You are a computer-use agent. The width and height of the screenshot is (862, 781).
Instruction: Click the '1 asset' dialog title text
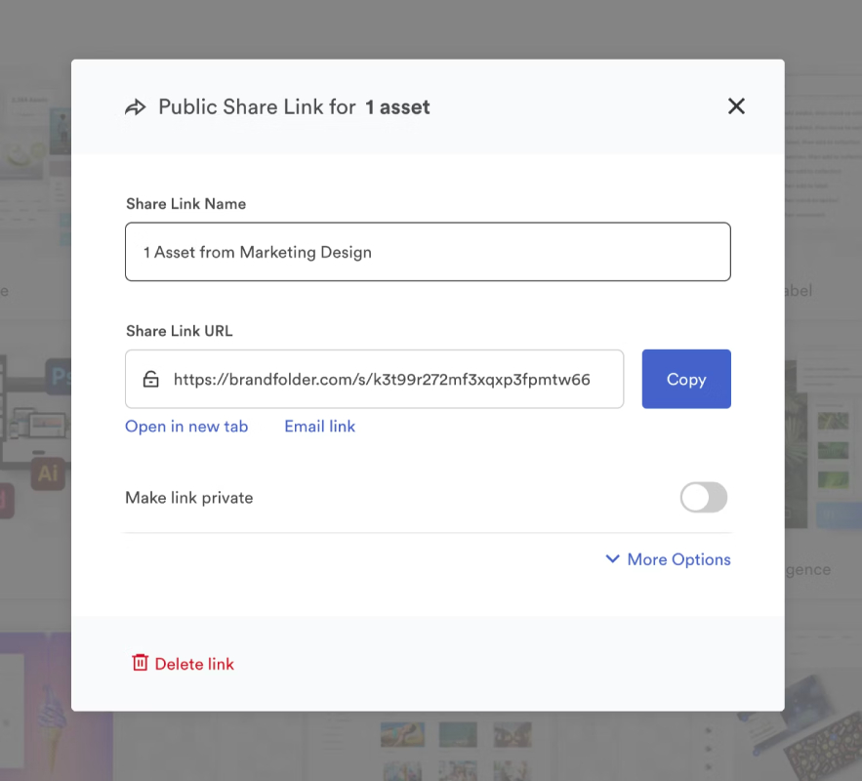pyautogui.click(x=397, y=107)
